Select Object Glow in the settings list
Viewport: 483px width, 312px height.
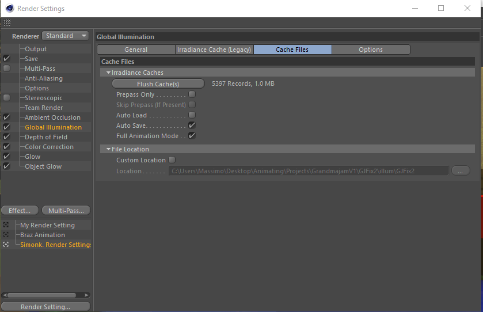click(x=43, y=166)
